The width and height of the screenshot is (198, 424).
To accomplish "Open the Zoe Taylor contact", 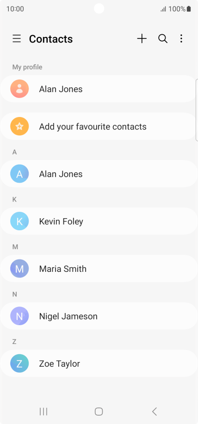I will [x=99, y=363].
